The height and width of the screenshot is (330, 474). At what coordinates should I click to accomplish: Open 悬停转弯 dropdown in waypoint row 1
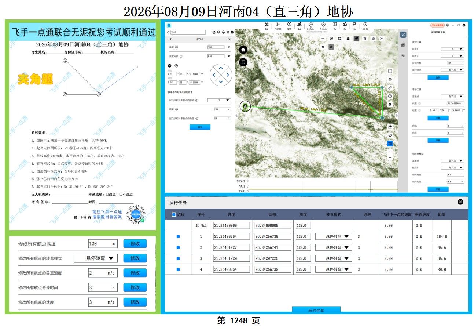tap(334, 236)
